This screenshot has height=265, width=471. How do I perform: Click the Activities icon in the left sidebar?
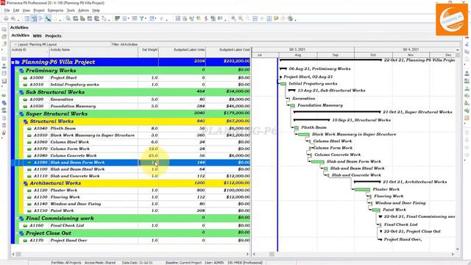click(x=4, y=96)
